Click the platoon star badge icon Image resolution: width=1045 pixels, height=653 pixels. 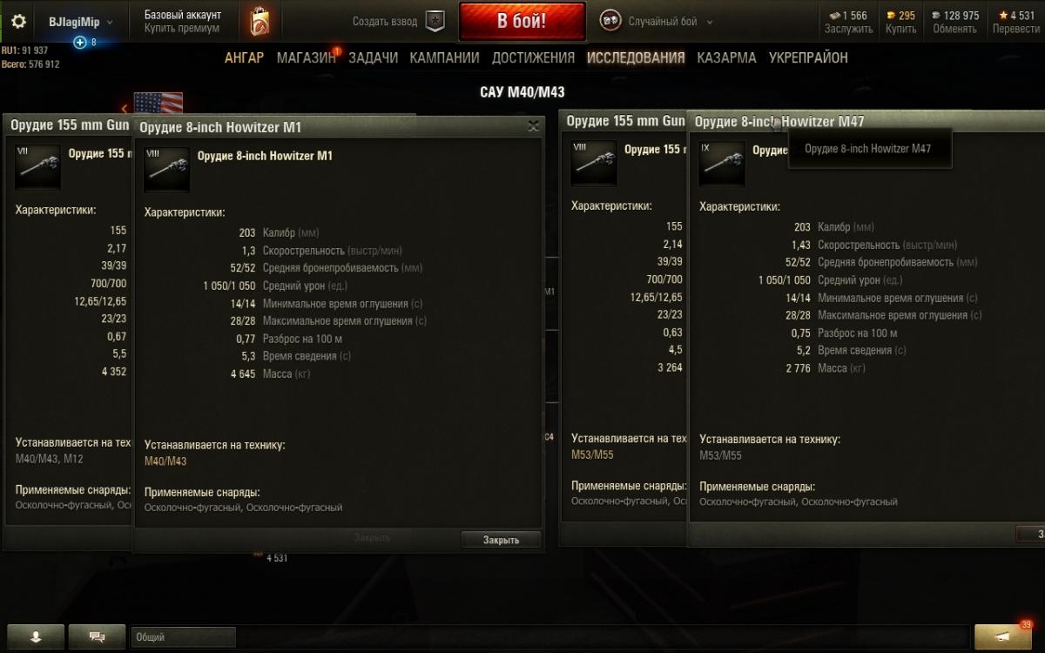click(x=435, y=22)
